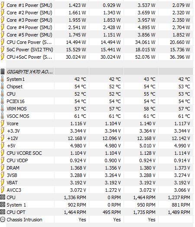Select the VSOC MOS temperature row
This screenshot has width=195, height=227.
(x=97, y=116)
